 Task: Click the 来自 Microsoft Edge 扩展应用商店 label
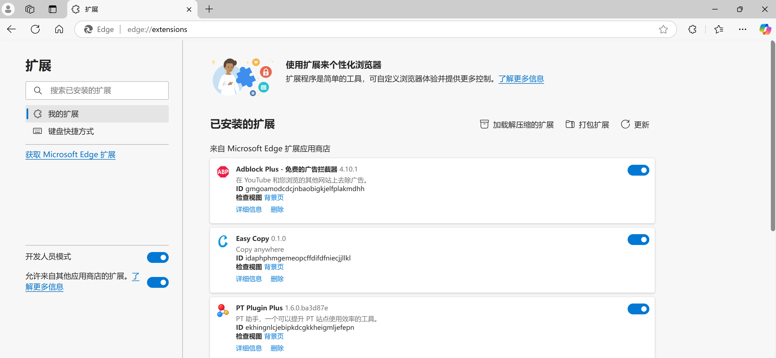click(x=270, y=149)
